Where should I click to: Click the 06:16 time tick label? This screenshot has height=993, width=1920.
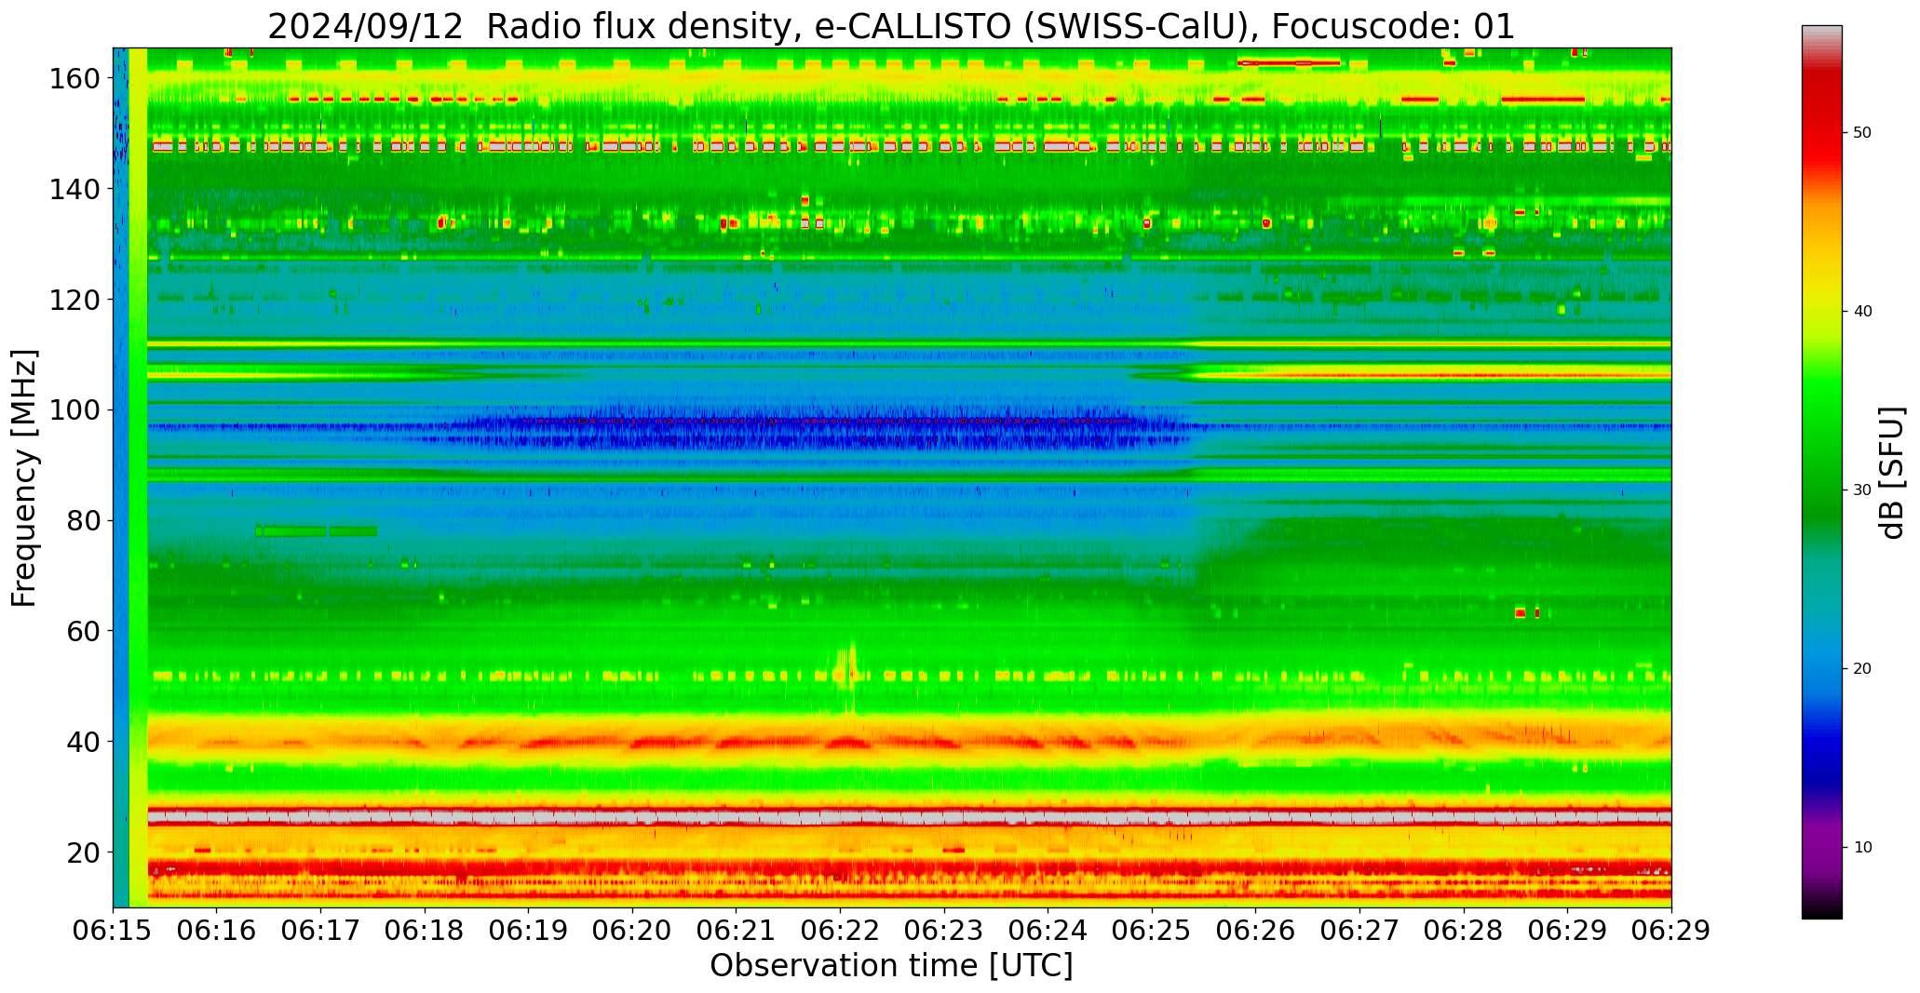pos(217,931)
